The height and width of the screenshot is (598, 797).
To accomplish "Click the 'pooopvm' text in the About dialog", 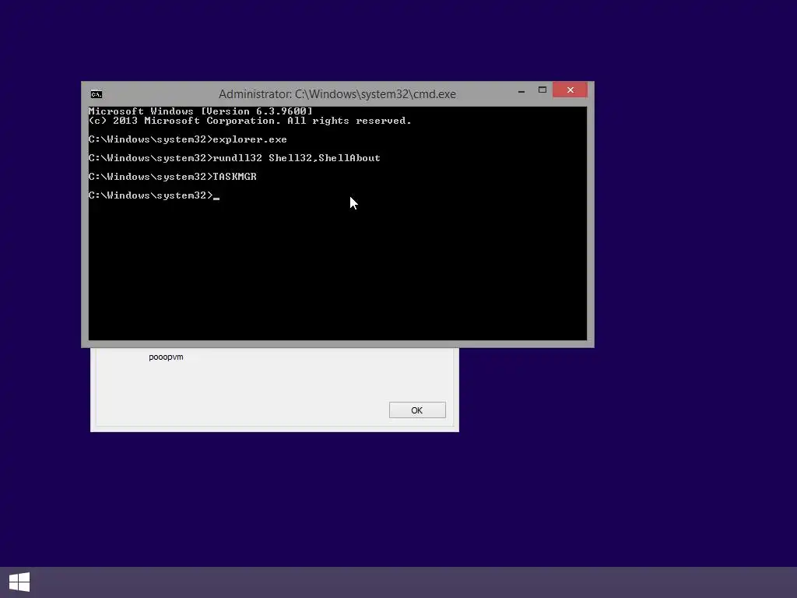I will click(166, 357).
